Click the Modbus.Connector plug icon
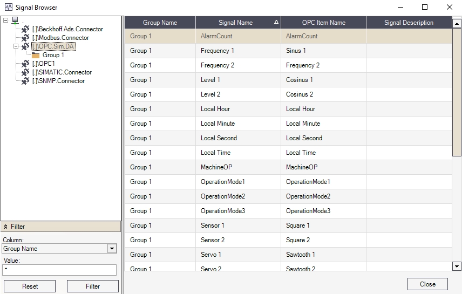Viewport: 462px width, 294px height. pos(25,38)
